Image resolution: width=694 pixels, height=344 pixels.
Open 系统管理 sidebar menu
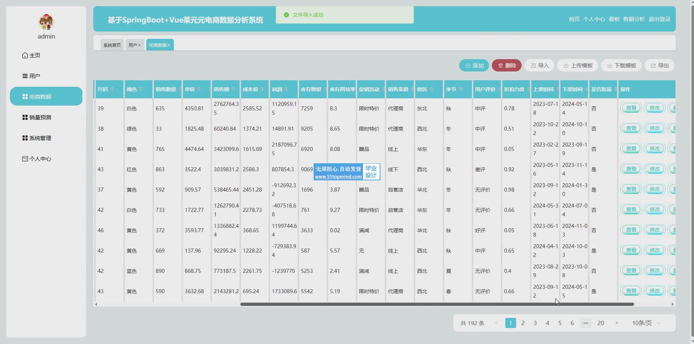tap(40, 138)
